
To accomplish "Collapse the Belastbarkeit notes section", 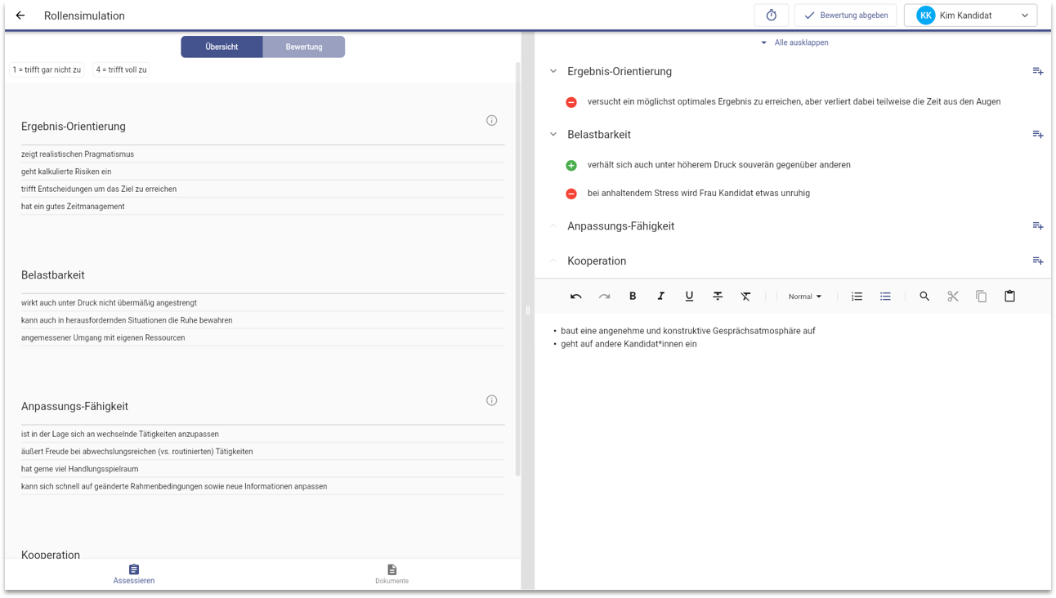I will click(x=553, y=134).
